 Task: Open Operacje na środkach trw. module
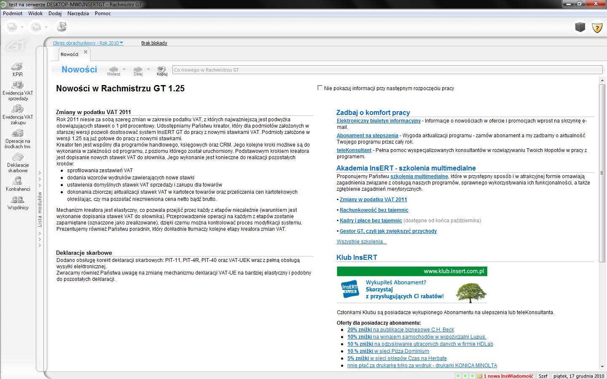coord(18,139)
